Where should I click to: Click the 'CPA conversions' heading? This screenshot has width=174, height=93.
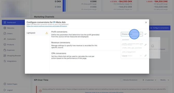coord(59,53)
